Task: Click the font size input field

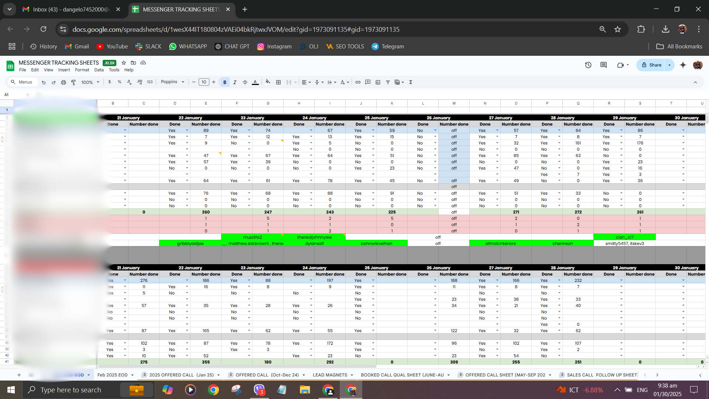Action: coord(204,82)
